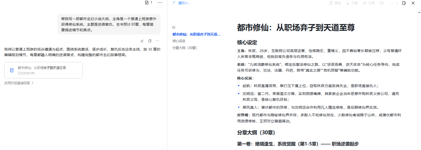Open the comment icon in document toolbar
The width and height of the screenshot is (421, 150).
pyautogui.click(x=382, y=3)
